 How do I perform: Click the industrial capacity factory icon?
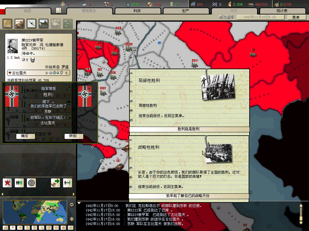276,4
